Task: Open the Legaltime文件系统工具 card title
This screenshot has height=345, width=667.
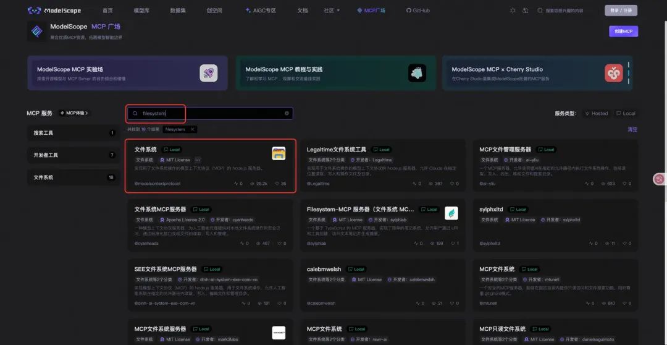Action: (337, 150)
